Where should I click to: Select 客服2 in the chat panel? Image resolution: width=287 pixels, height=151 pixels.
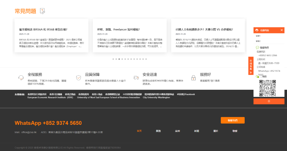[258, 41]
